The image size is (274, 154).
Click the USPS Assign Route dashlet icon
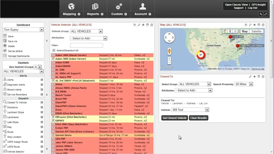point(5,141)
